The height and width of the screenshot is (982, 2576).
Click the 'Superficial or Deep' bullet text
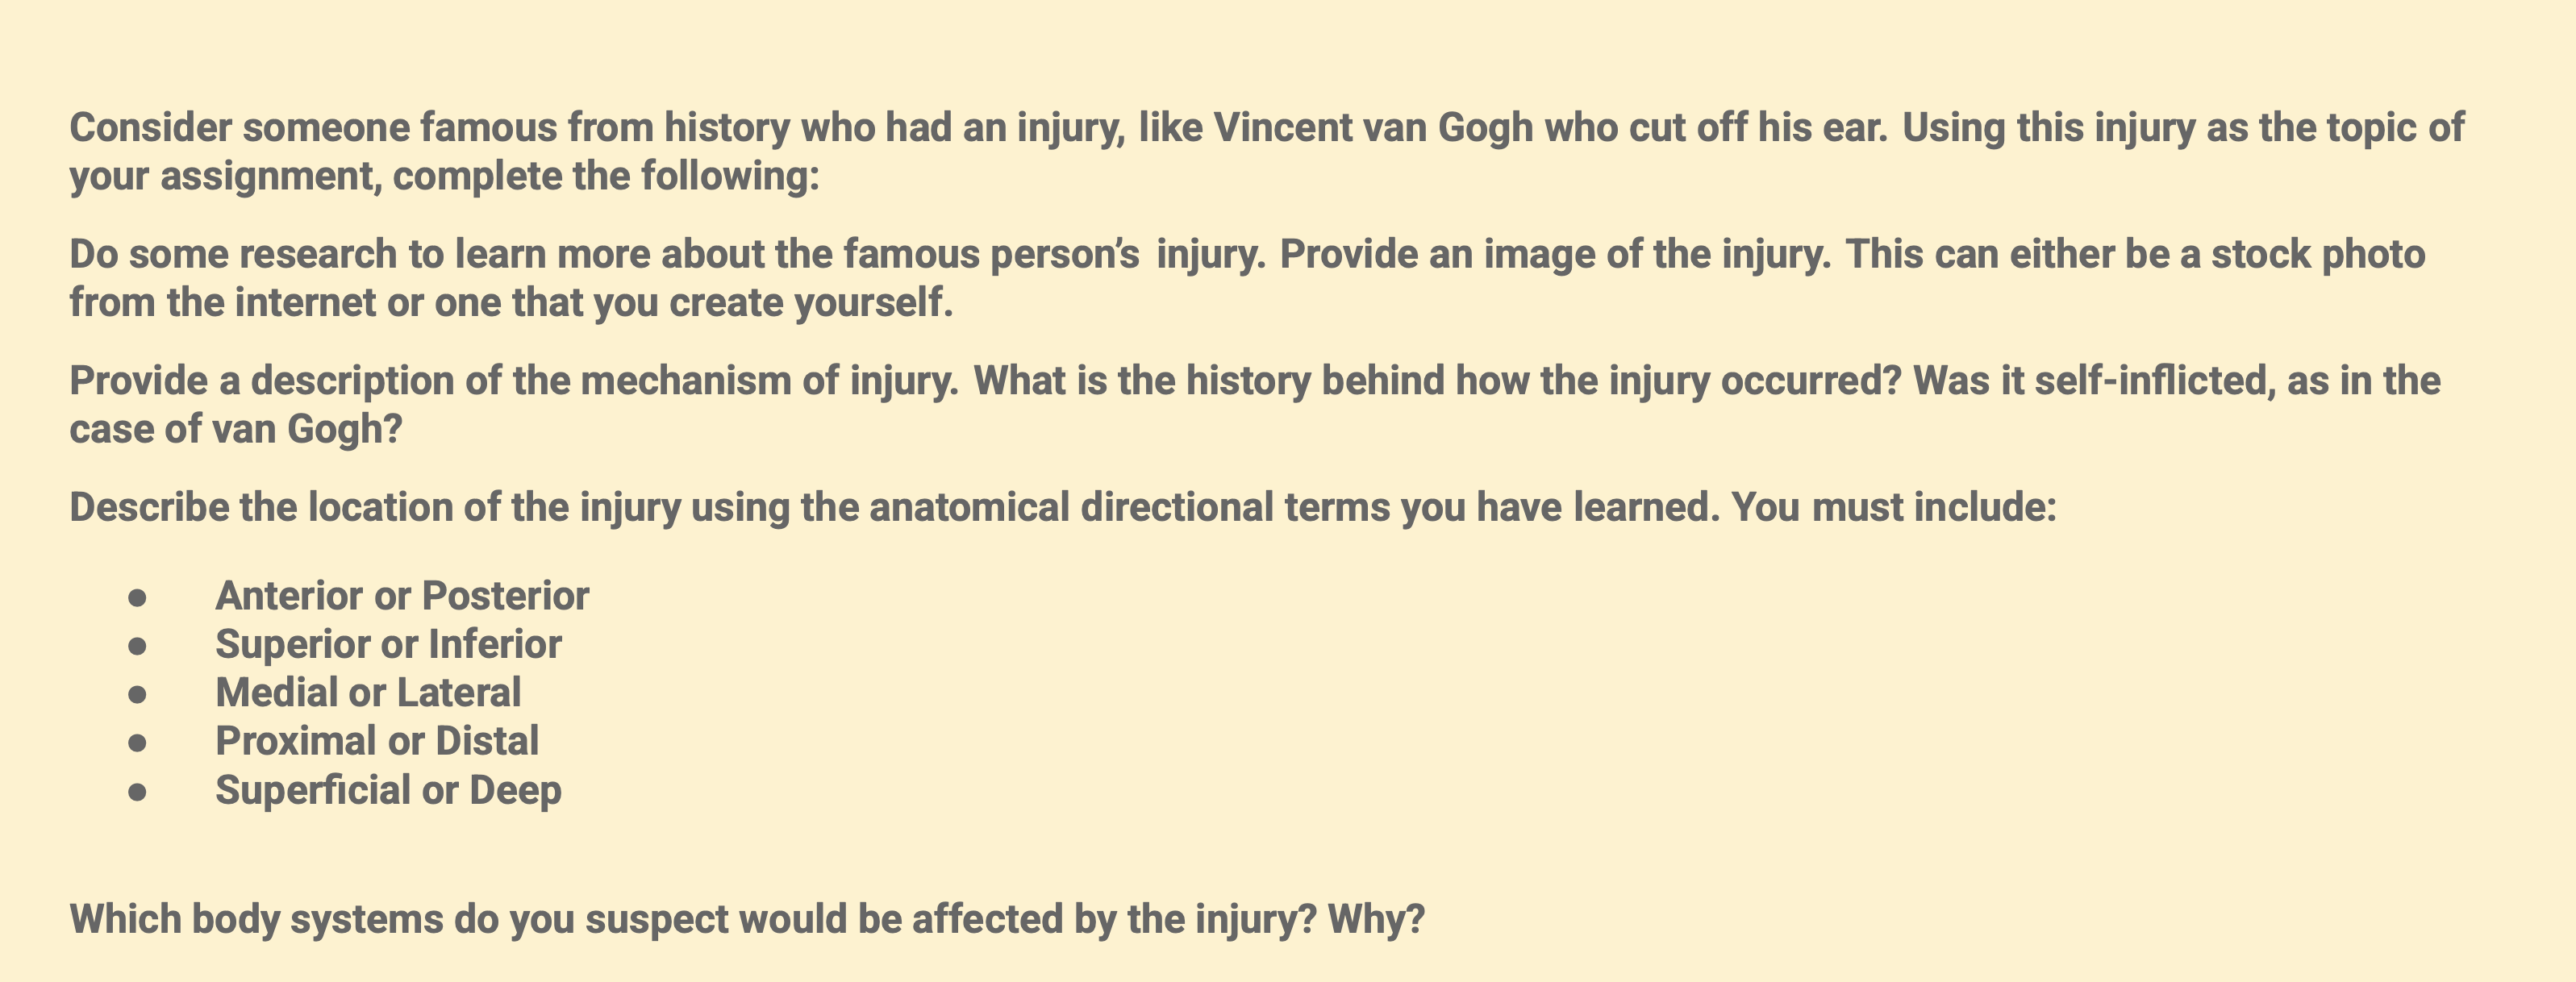(x=388, y=790)
